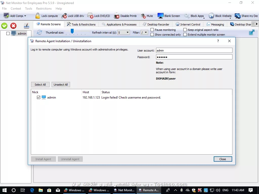Viewport: 259px width, 194px height.
Task: Click the Block Apps icon
Action: (x=187, y=16)
